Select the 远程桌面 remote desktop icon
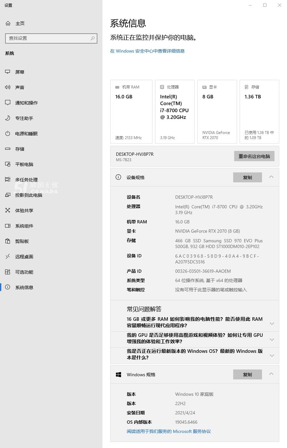Screen dimensions: 287x448 point(8,256)
